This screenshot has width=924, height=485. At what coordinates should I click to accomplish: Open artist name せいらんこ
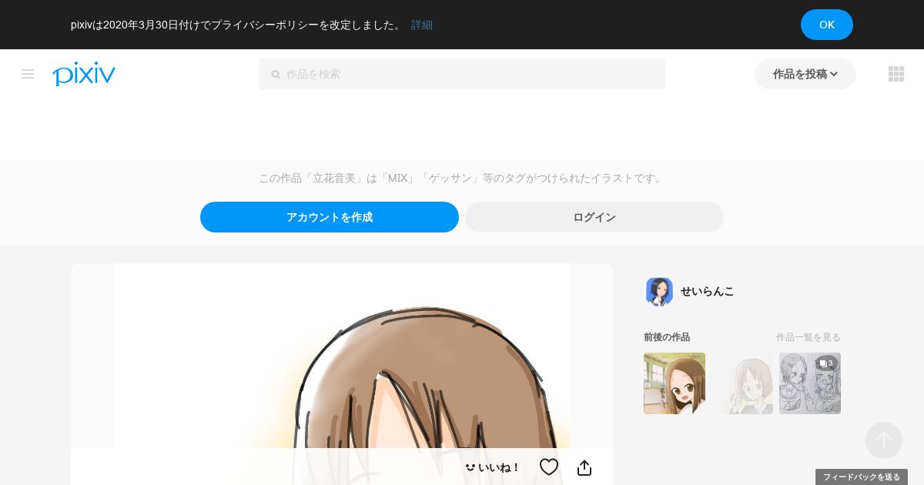tap(708, 291)
